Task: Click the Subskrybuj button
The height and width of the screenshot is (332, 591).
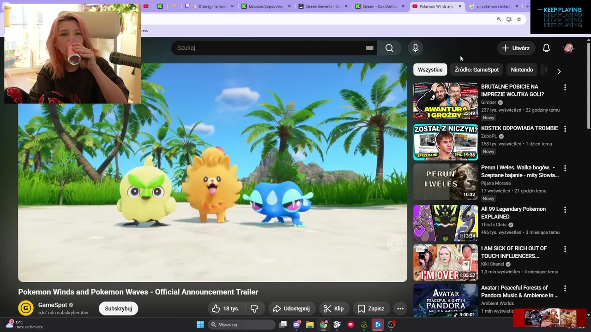Action: (x=118, y=308)
